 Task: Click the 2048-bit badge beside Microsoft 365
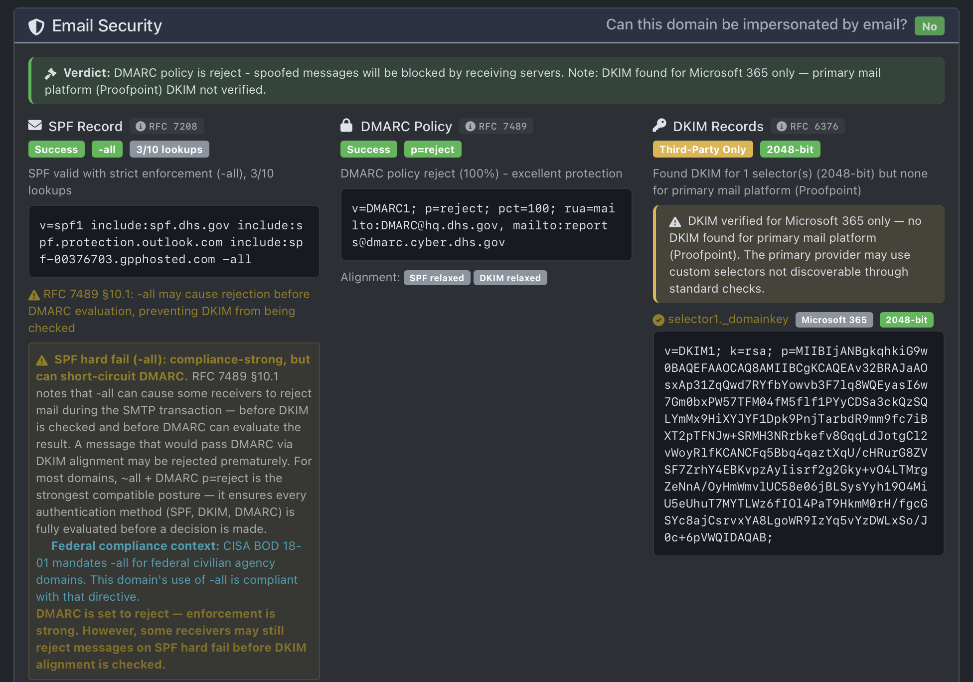(906, 320)
